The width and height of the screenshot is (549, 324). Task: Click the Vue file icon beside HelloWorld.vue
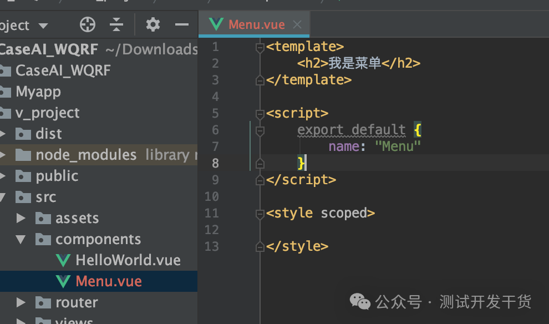[x=63, y=260]
